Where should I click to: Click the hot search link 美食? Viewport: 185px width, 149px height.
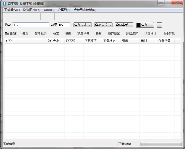(98, 34)
